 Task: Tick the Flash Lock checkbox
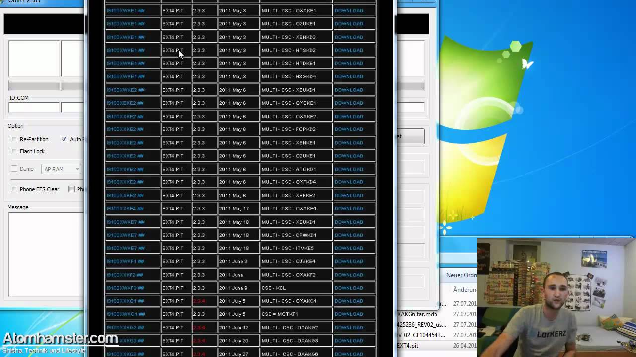coord(14,151)
